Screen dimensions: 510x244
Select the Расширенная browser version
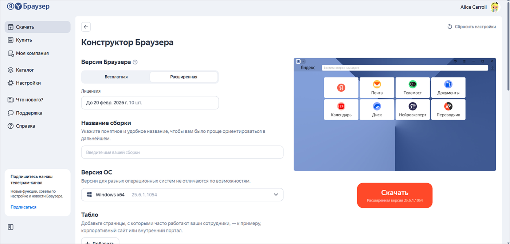click(x=184, y=77)
